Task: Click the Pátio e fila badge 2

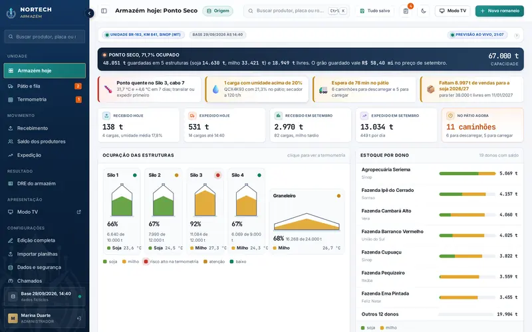Action: 78,86
